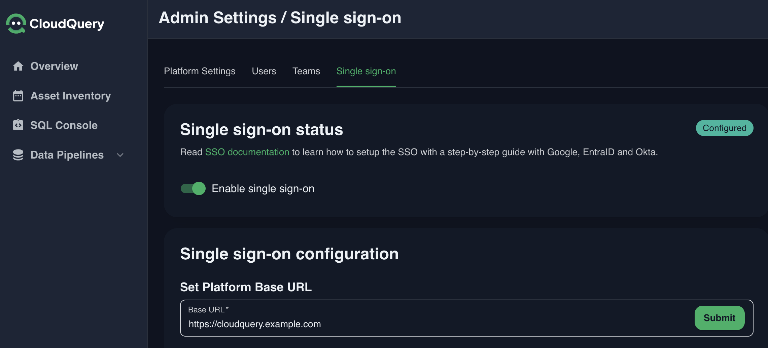768x348 pixels.
Task: Click the Overview home icon
Action: click(x=18, y=66)
